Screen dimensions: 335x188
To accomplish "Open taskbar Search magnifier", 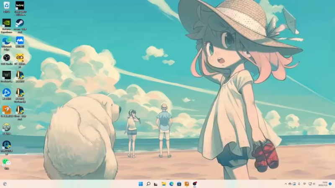I will pyautogui.click(x=148, y=184).
